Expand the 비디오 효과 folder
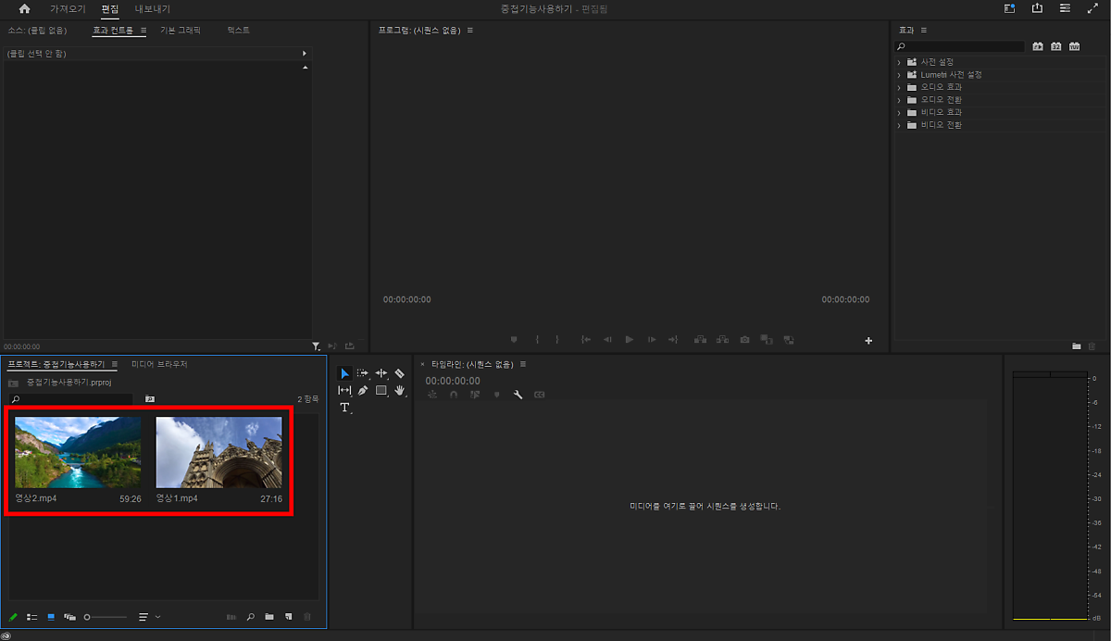Screen dimensions: 1111x641 click(899, 112)
